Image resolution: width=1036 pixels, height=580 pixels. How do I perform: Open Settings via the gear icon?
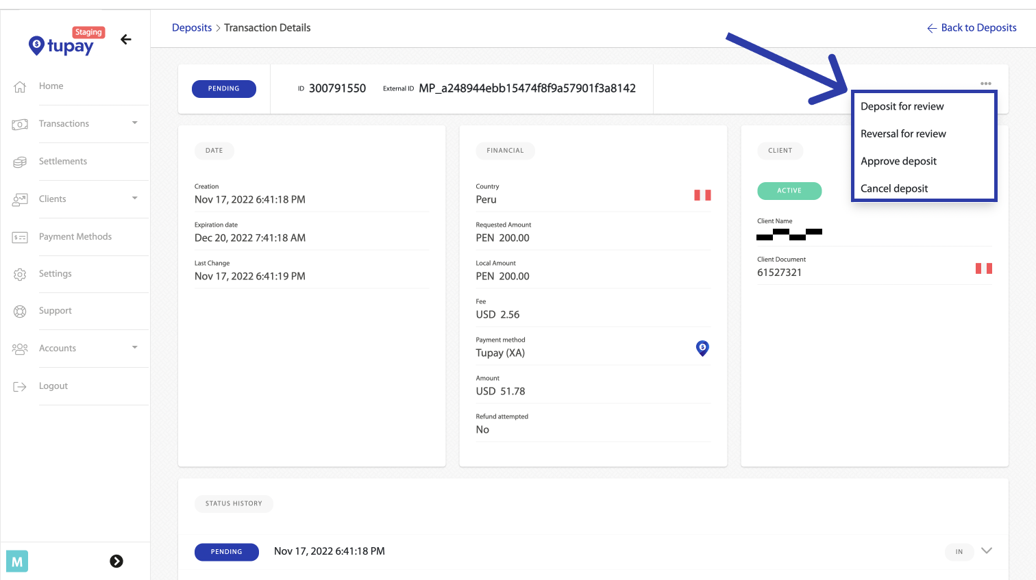point(20,275)
